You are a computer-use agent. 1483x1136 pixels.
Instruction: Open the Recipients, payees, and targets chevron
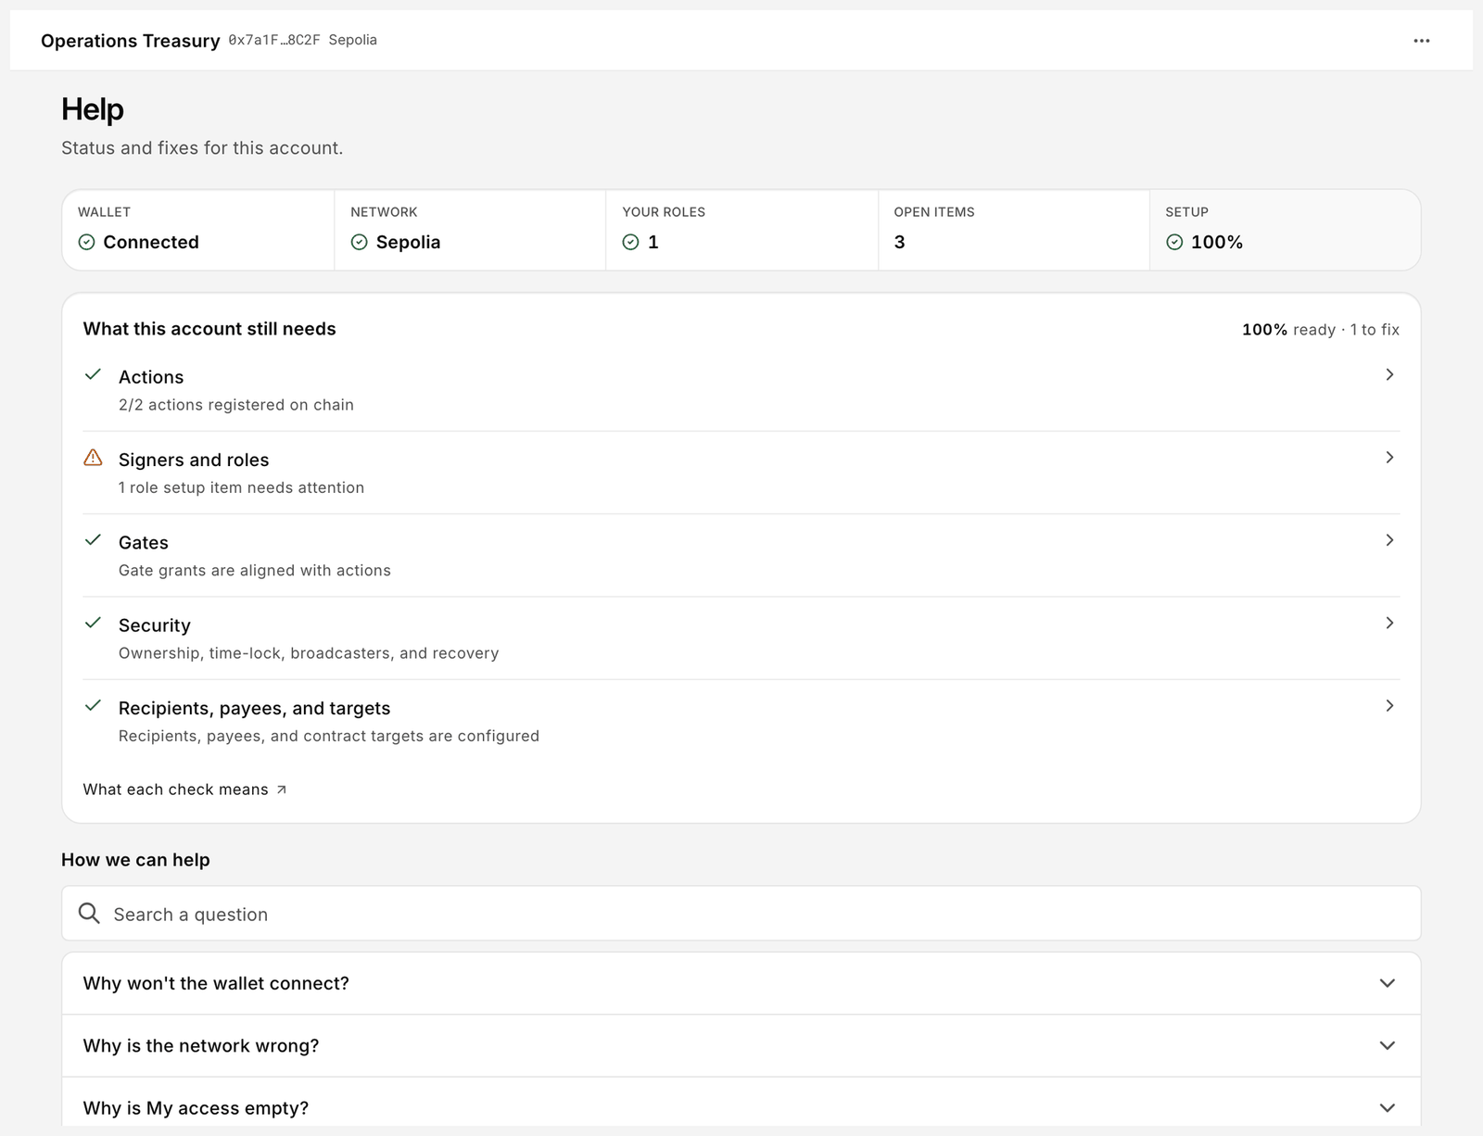point(1389,706)
